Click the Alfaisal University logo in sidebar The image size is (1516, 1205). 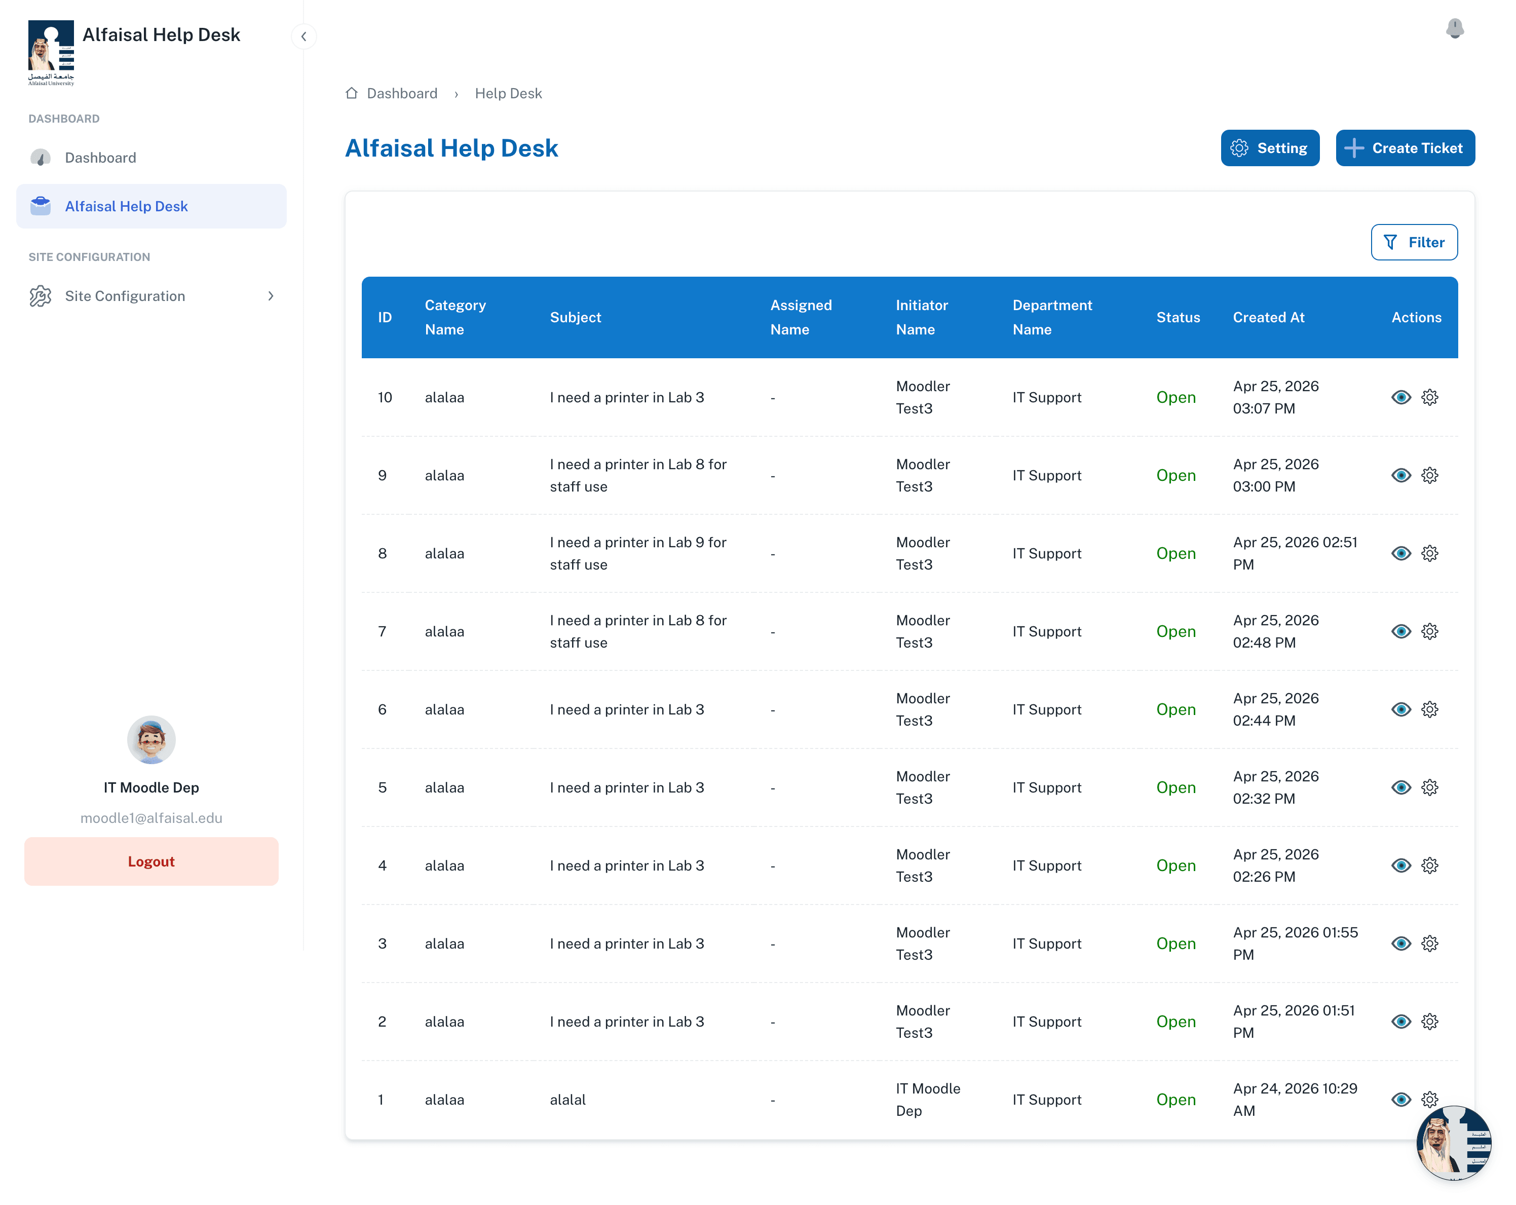pos(51,53)
